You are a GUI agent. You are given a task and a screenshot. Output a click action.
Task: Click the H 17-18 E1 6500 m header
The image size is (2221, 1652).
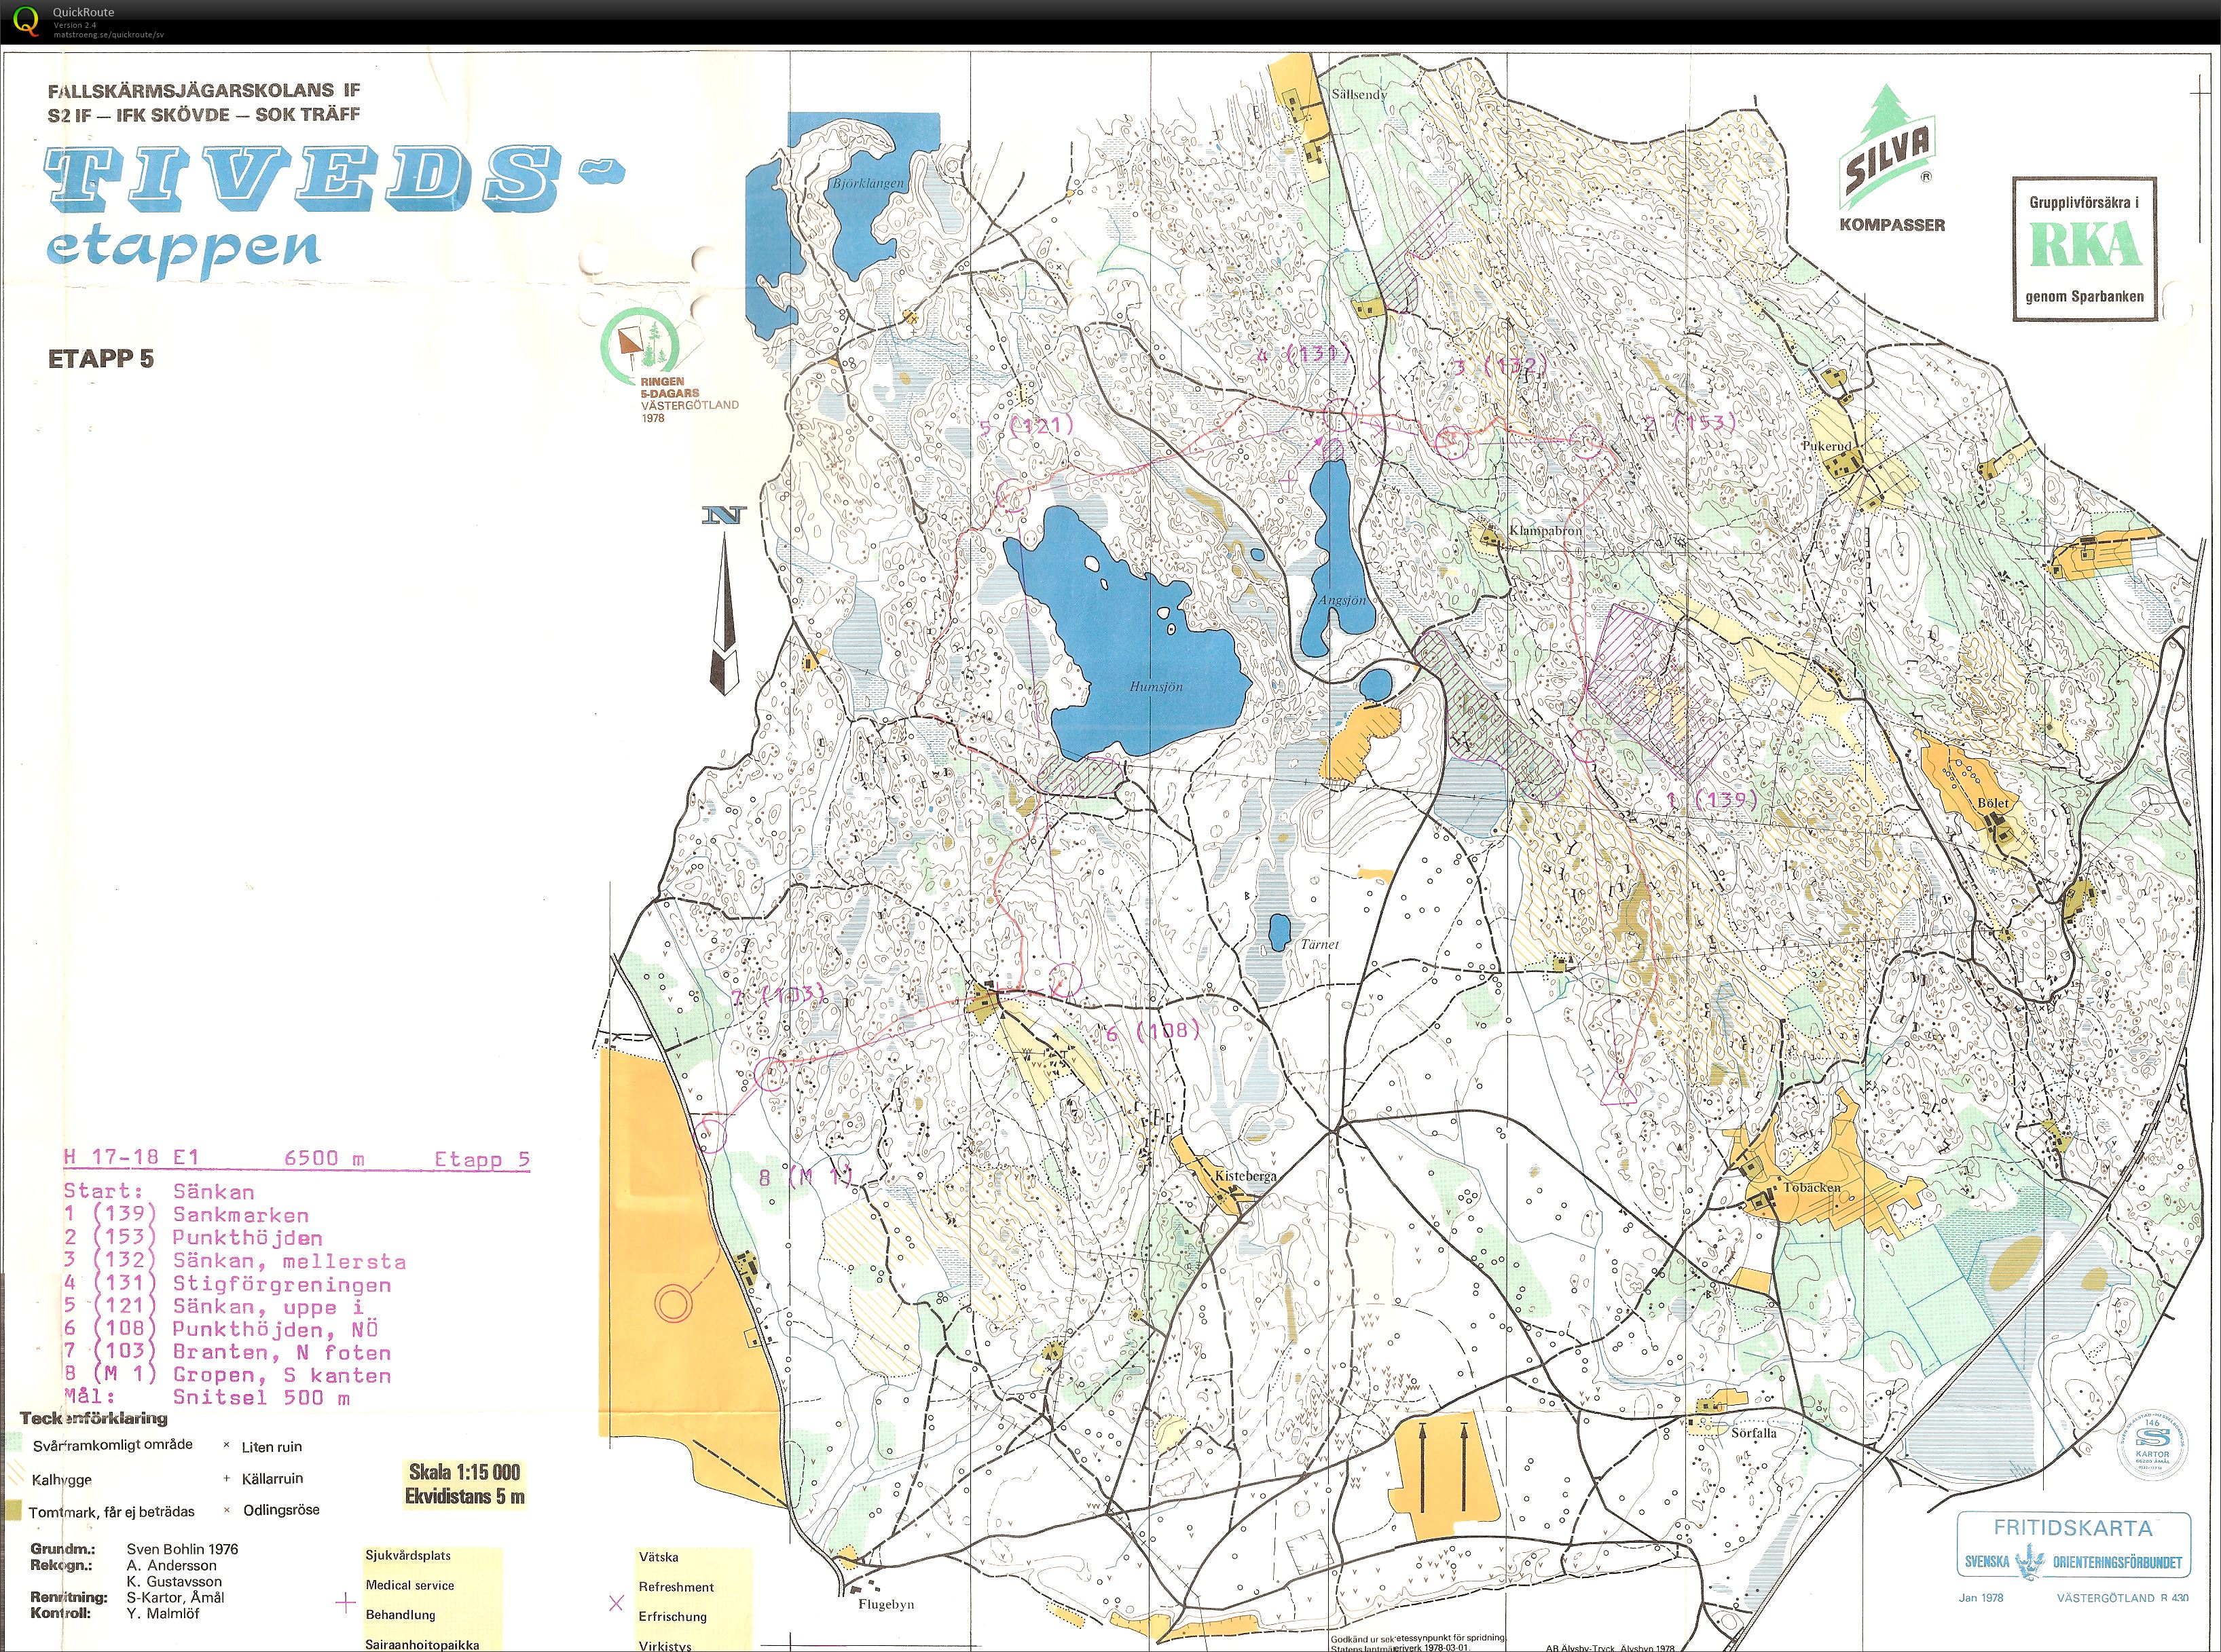tap(297, 1159)
